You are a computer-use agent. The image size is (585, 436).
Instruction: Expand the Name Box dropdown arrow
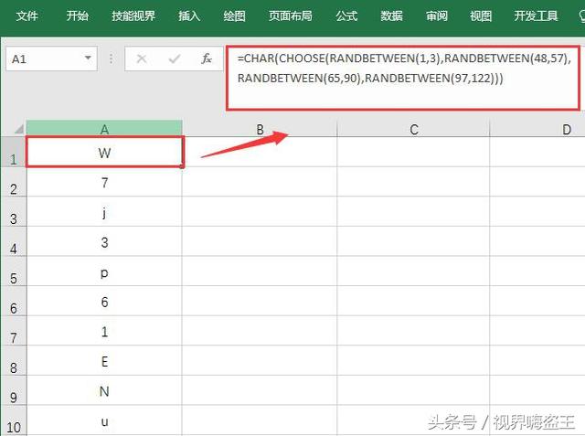click(88, 58)
